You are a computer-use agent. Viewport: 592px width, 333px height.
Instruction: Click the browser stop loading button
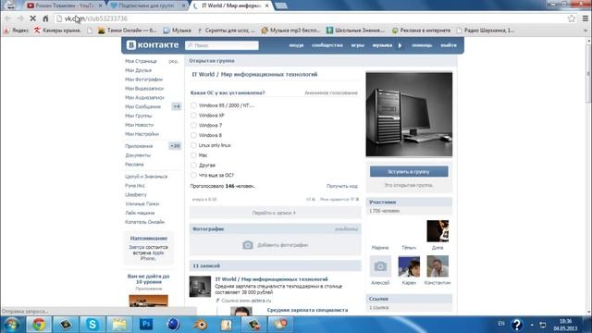[33, 18]
